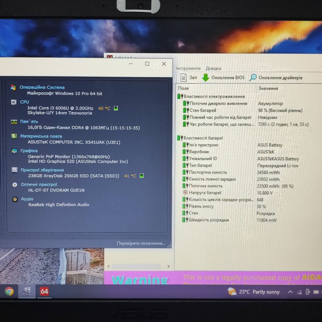The image size is (322, 322).
Task: Select the Ємність повної зарядки row
Action: tap(231, 179)
